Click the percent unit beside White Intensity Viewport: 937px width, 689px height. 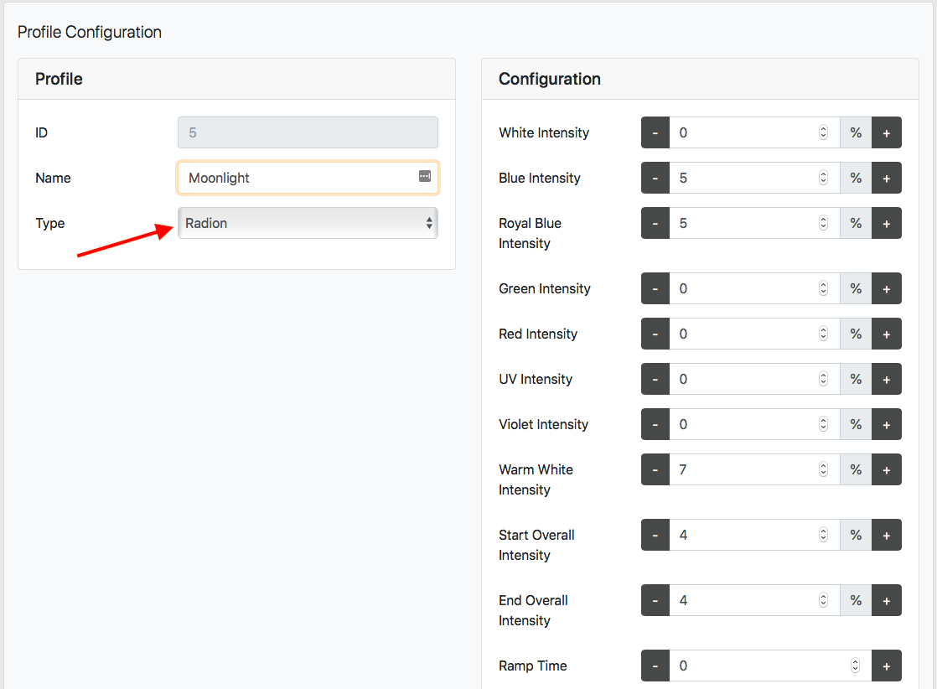coord(856,132)
